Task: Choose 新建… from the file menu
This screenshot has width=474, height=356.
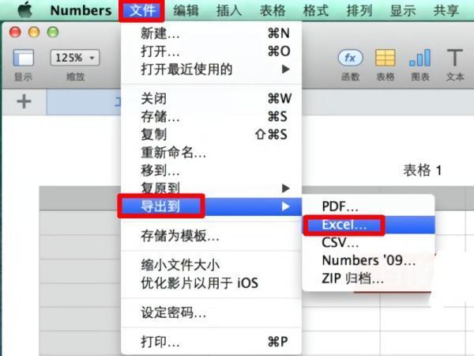Action: point(211,33)
